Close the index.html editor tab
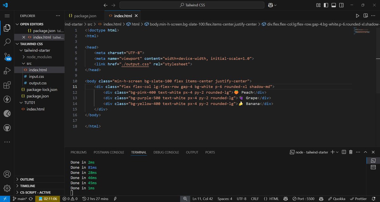This screenshot has height=202, width=380. 136,16
